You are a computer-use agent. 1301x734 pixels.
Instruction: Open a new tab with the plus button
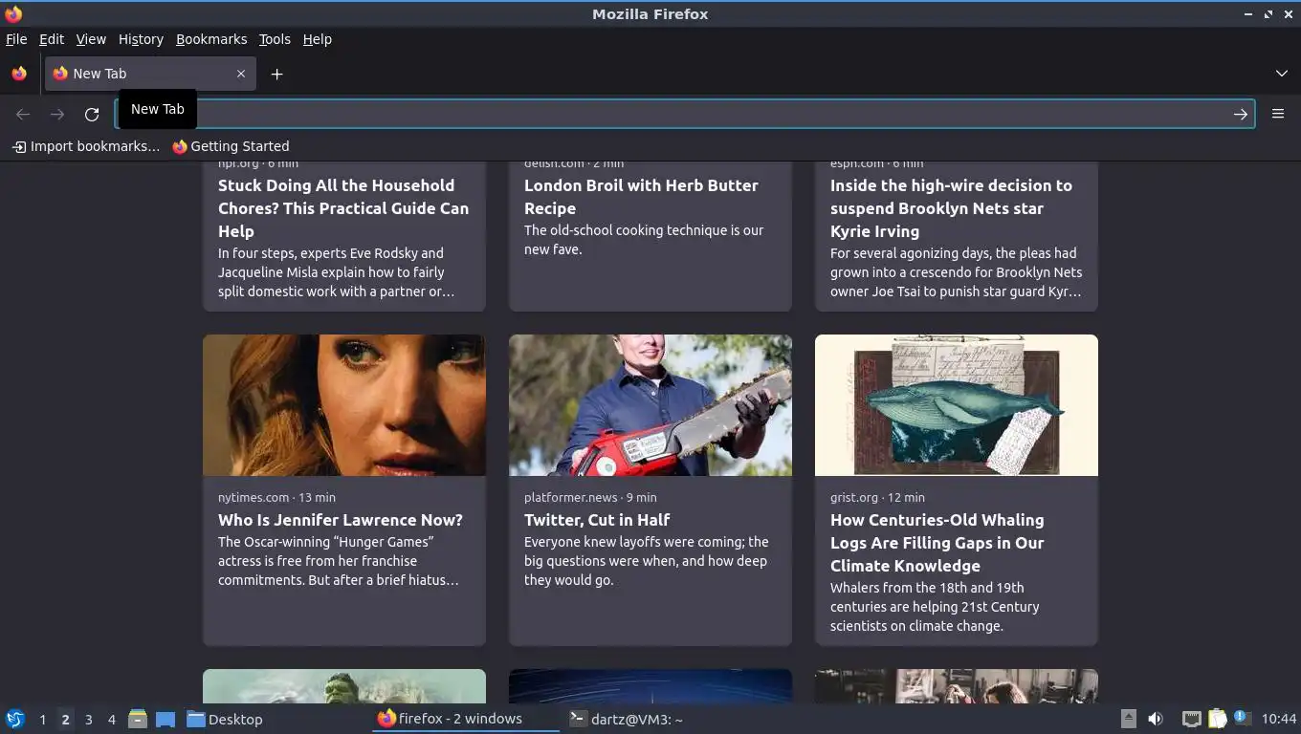(x=276, y=74)
